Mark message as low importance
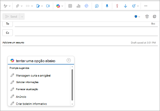Image resolution: width=160 pixels, height=111 pixels. point(126,6)
